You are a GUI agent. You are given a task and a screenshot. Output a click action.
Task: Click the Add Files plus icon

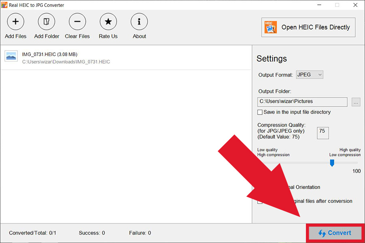(x=15, y=22)
